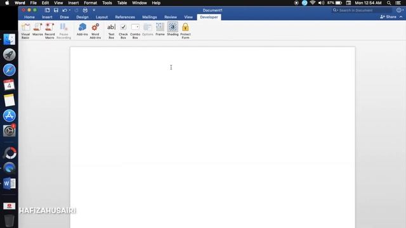Open the Home ribbon tab

tap(29, 17)
